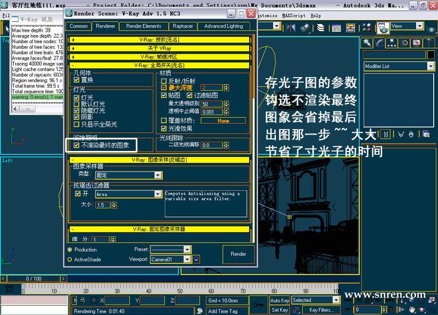This screenshot has width=438, height=315.
Task: Open the Modifier List dropdown
Action: coord(399,66)
